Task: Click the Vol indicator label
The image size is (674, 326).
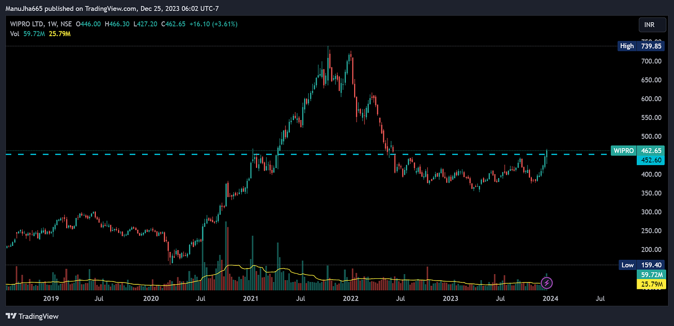Action: coord(15,34)
